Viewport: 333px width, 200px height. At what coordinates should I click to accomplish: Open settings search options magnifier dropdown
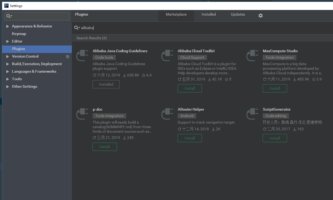click(9, 16)
